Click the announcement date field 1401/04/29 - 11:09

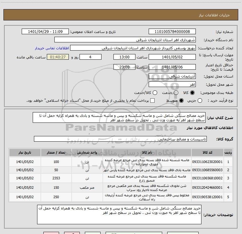(x=45, y=32)
